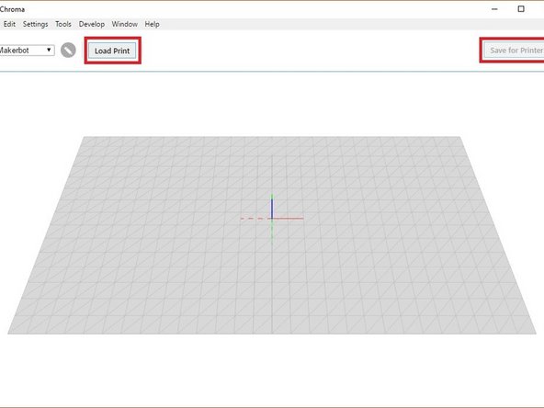Screen dimensions: 544x408
Task: Open the Edit menu
Action: (x=9, y=24)
